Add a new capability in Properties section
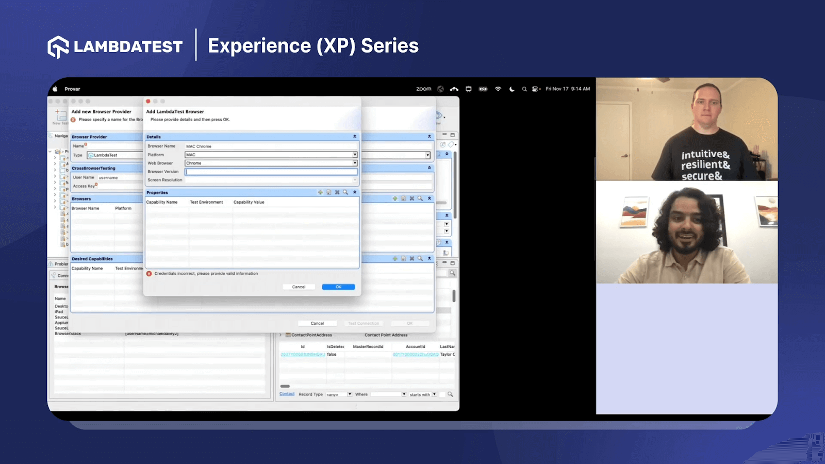Image resolution: width=825 pixels, height=464 pixels. (320, 192)
